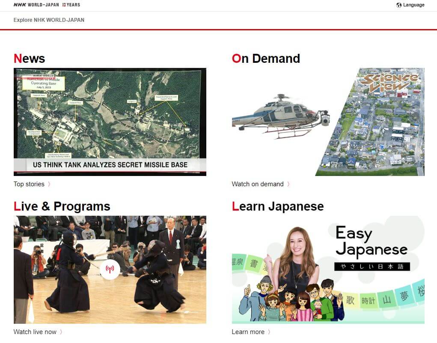Open the Learn Japanese heading
The height and width of the screenshot is (343, 437).
278,206
